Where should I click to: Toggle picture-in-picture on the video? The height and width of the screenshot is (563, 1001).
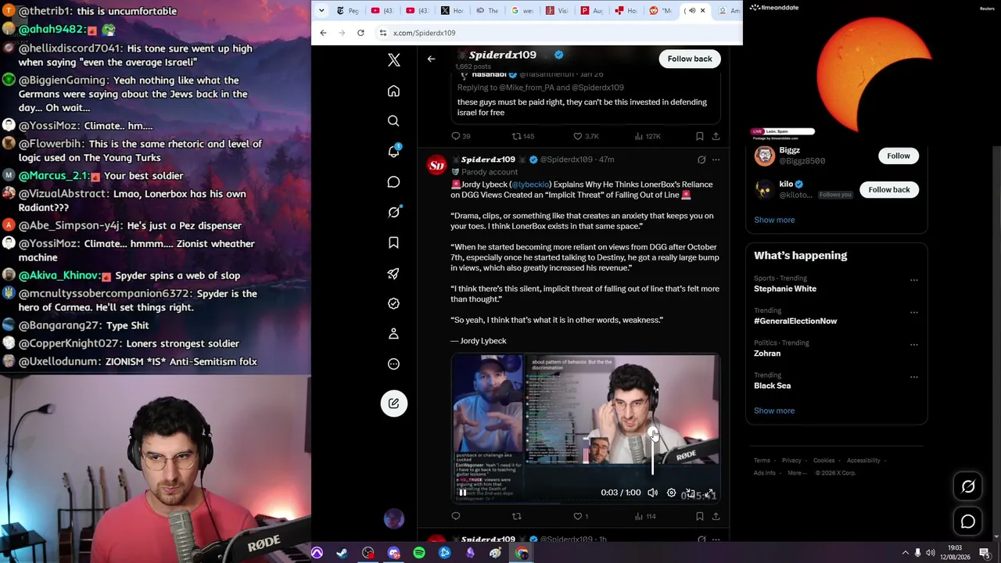[x=690, y=493]
